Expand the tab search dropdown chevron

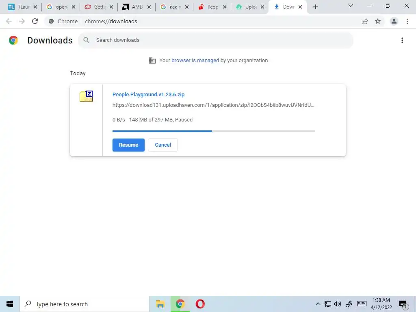point(351,6)
